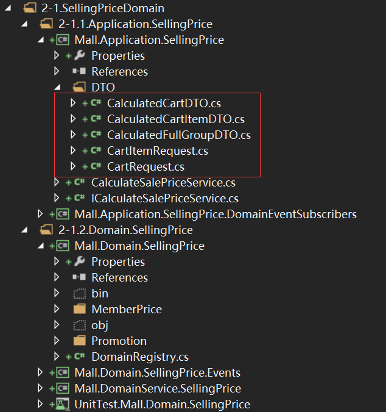386x412 pixels.
Task: Collapse the 2-1.1.Application.SellingPrice folder arrow
Action: [24, 24]
